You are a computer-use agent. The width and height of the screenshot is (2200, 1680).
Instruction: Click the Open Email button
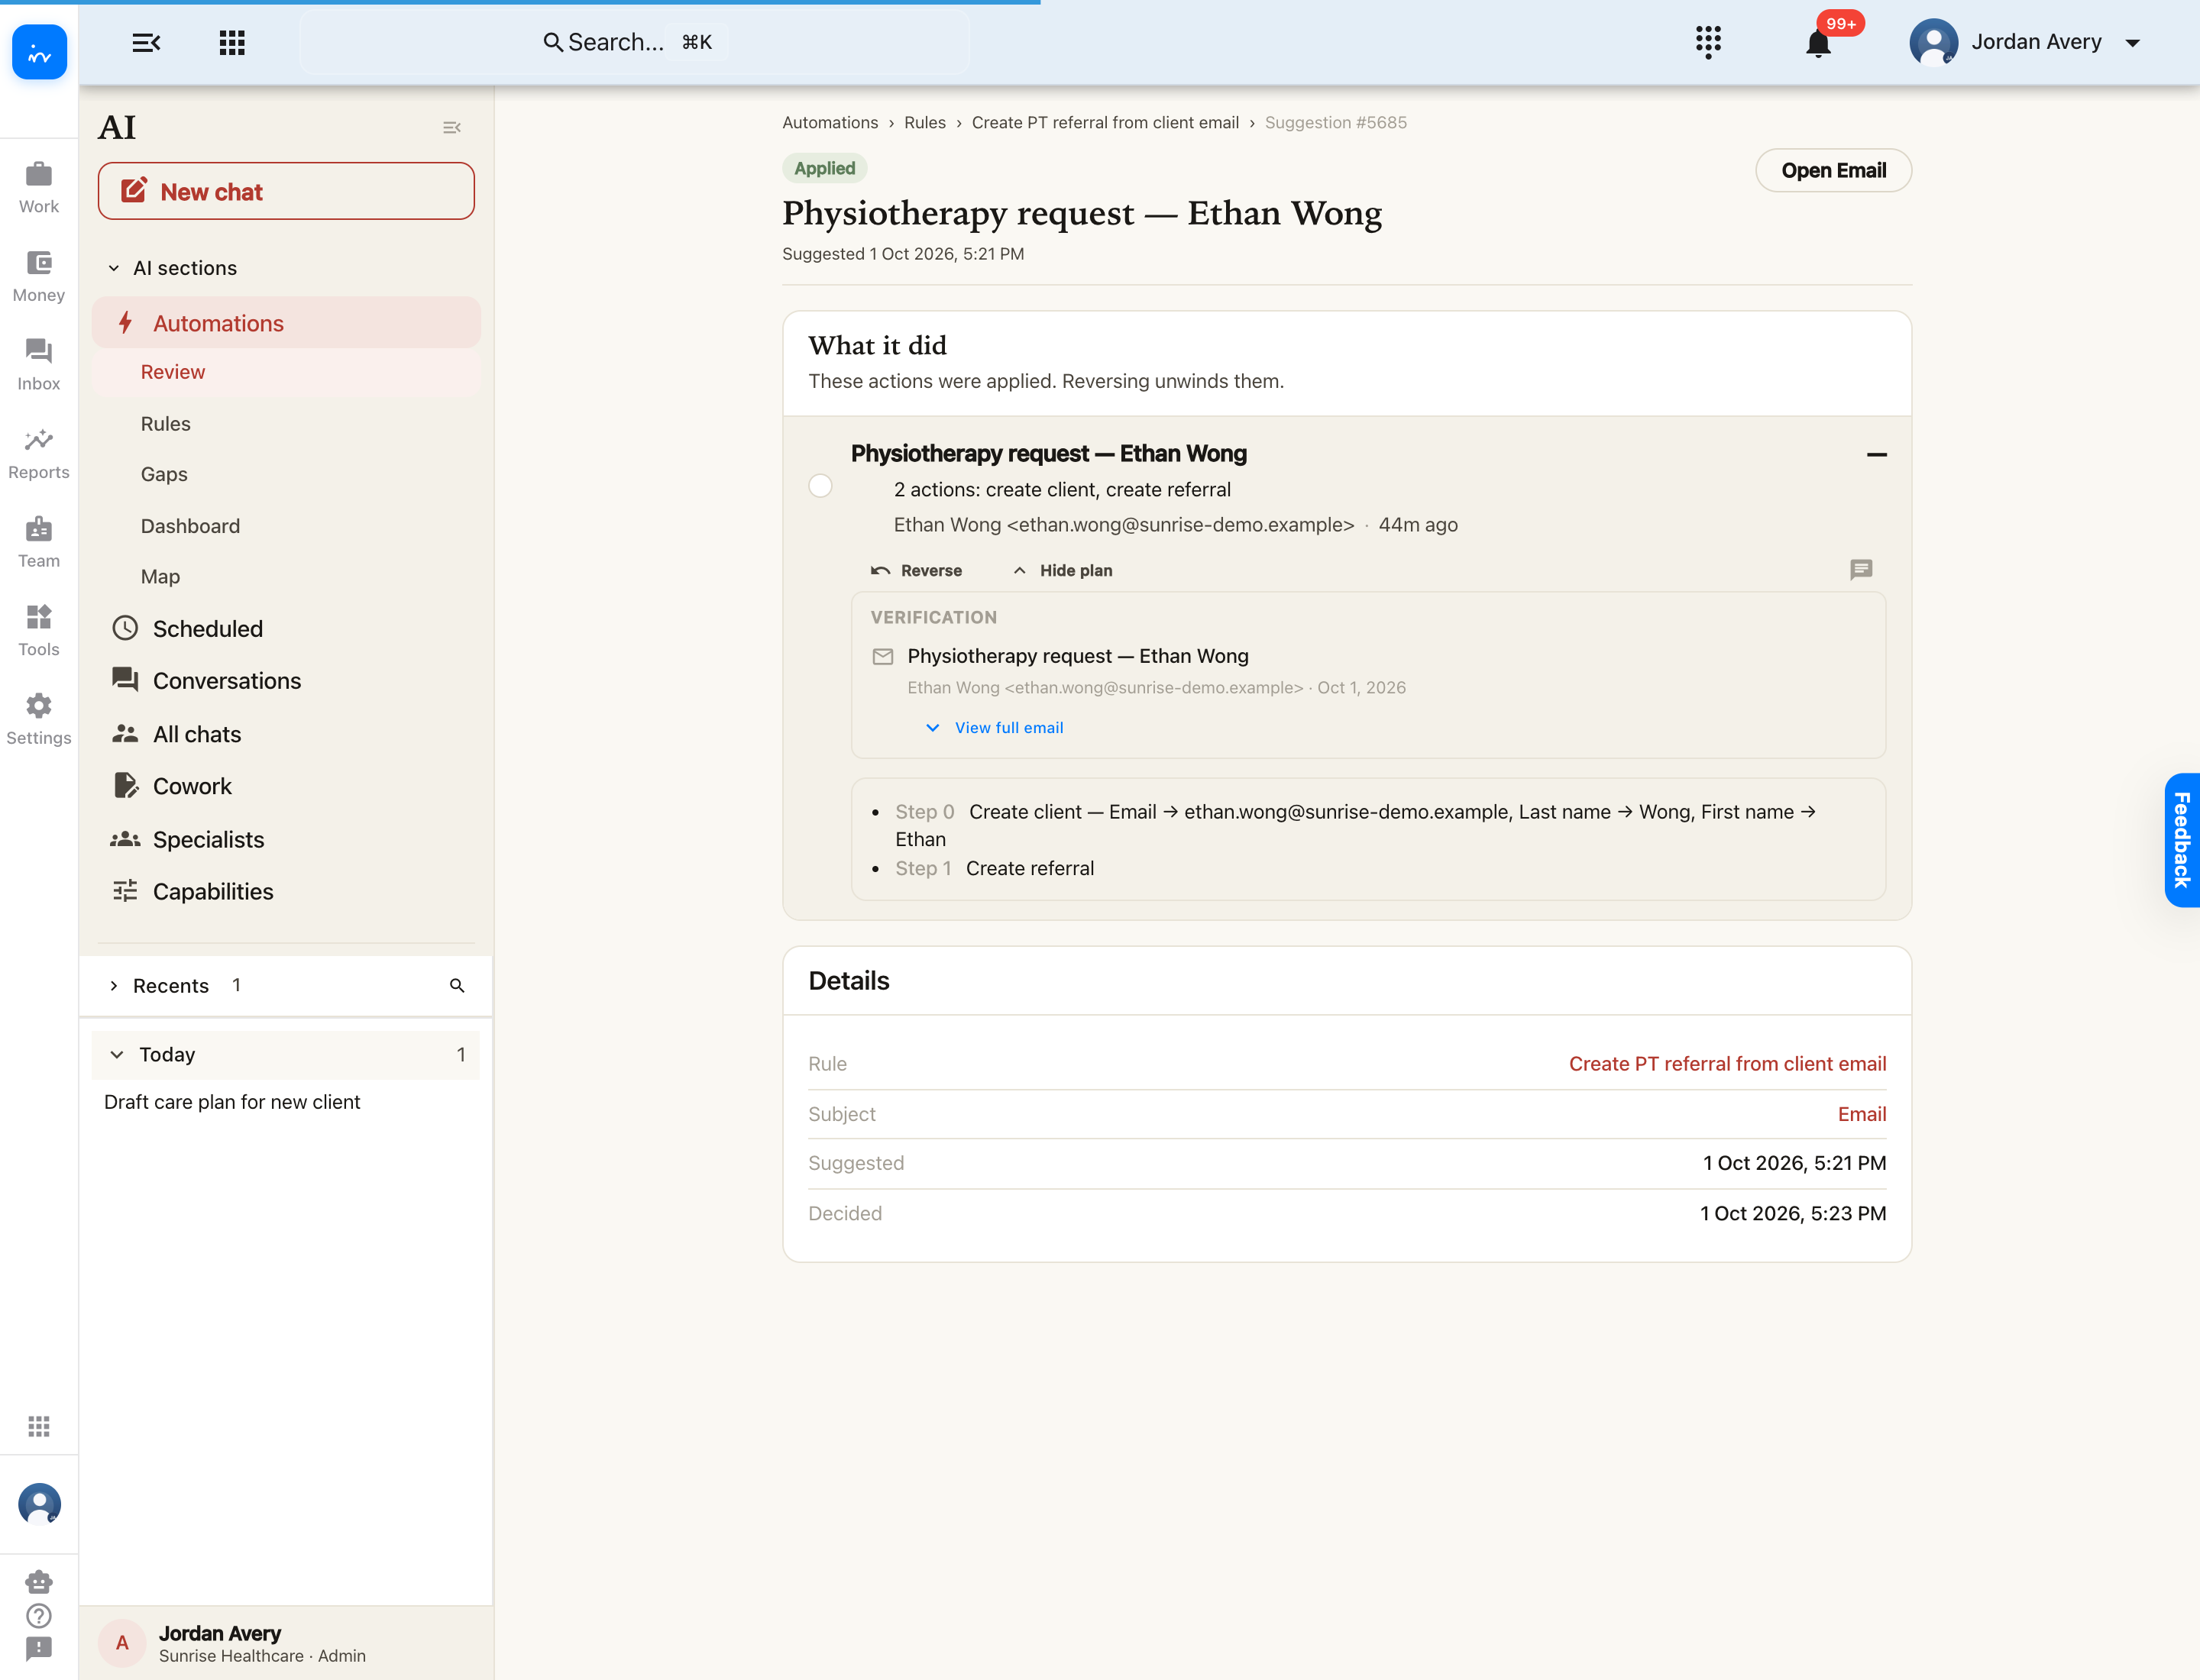[1833, 170]
